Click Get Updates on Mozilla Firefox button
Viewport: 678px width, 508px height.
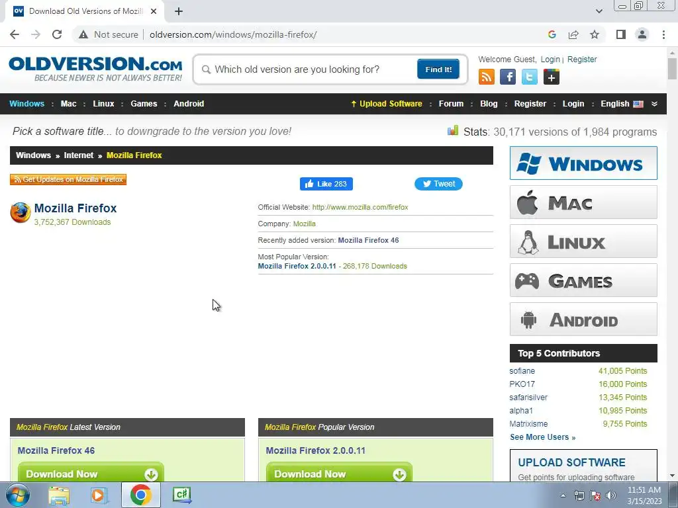click(68, 179)
